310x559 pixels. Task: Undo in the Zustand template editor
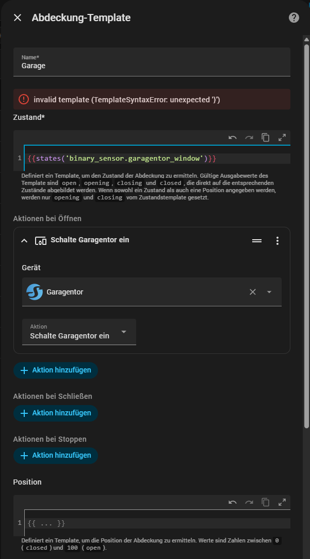click(x=233, y=137)
